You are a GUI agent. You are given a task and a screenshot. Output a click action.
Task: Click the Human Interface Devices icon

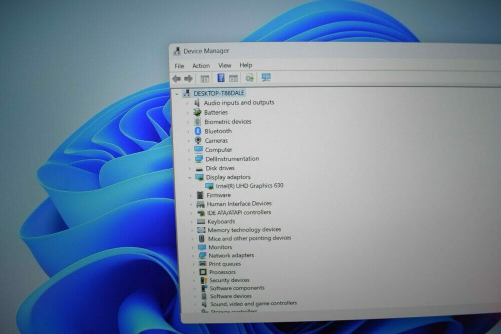coord(200,204)
